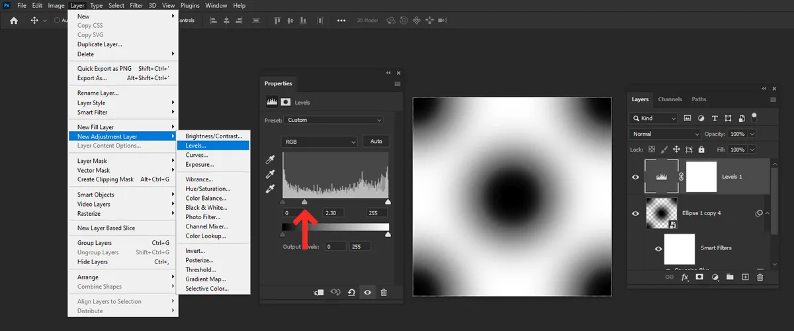Open the Opacity dropdown arrow
Screen dimensions: 794x331
(752, 134)
